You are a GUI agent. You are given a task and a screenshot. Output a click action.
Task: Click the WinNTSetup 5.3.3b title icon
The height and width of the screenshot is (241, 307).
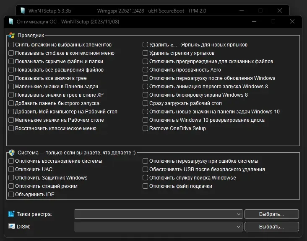(x=23, y=10)
